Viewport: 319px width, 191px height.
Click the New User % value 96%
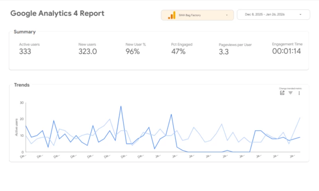pyautogui.click(x=132, y=51)
